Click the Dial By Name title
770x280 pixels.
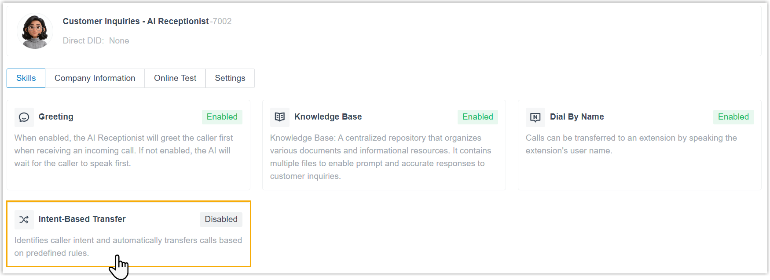click(x=576, y=117)
